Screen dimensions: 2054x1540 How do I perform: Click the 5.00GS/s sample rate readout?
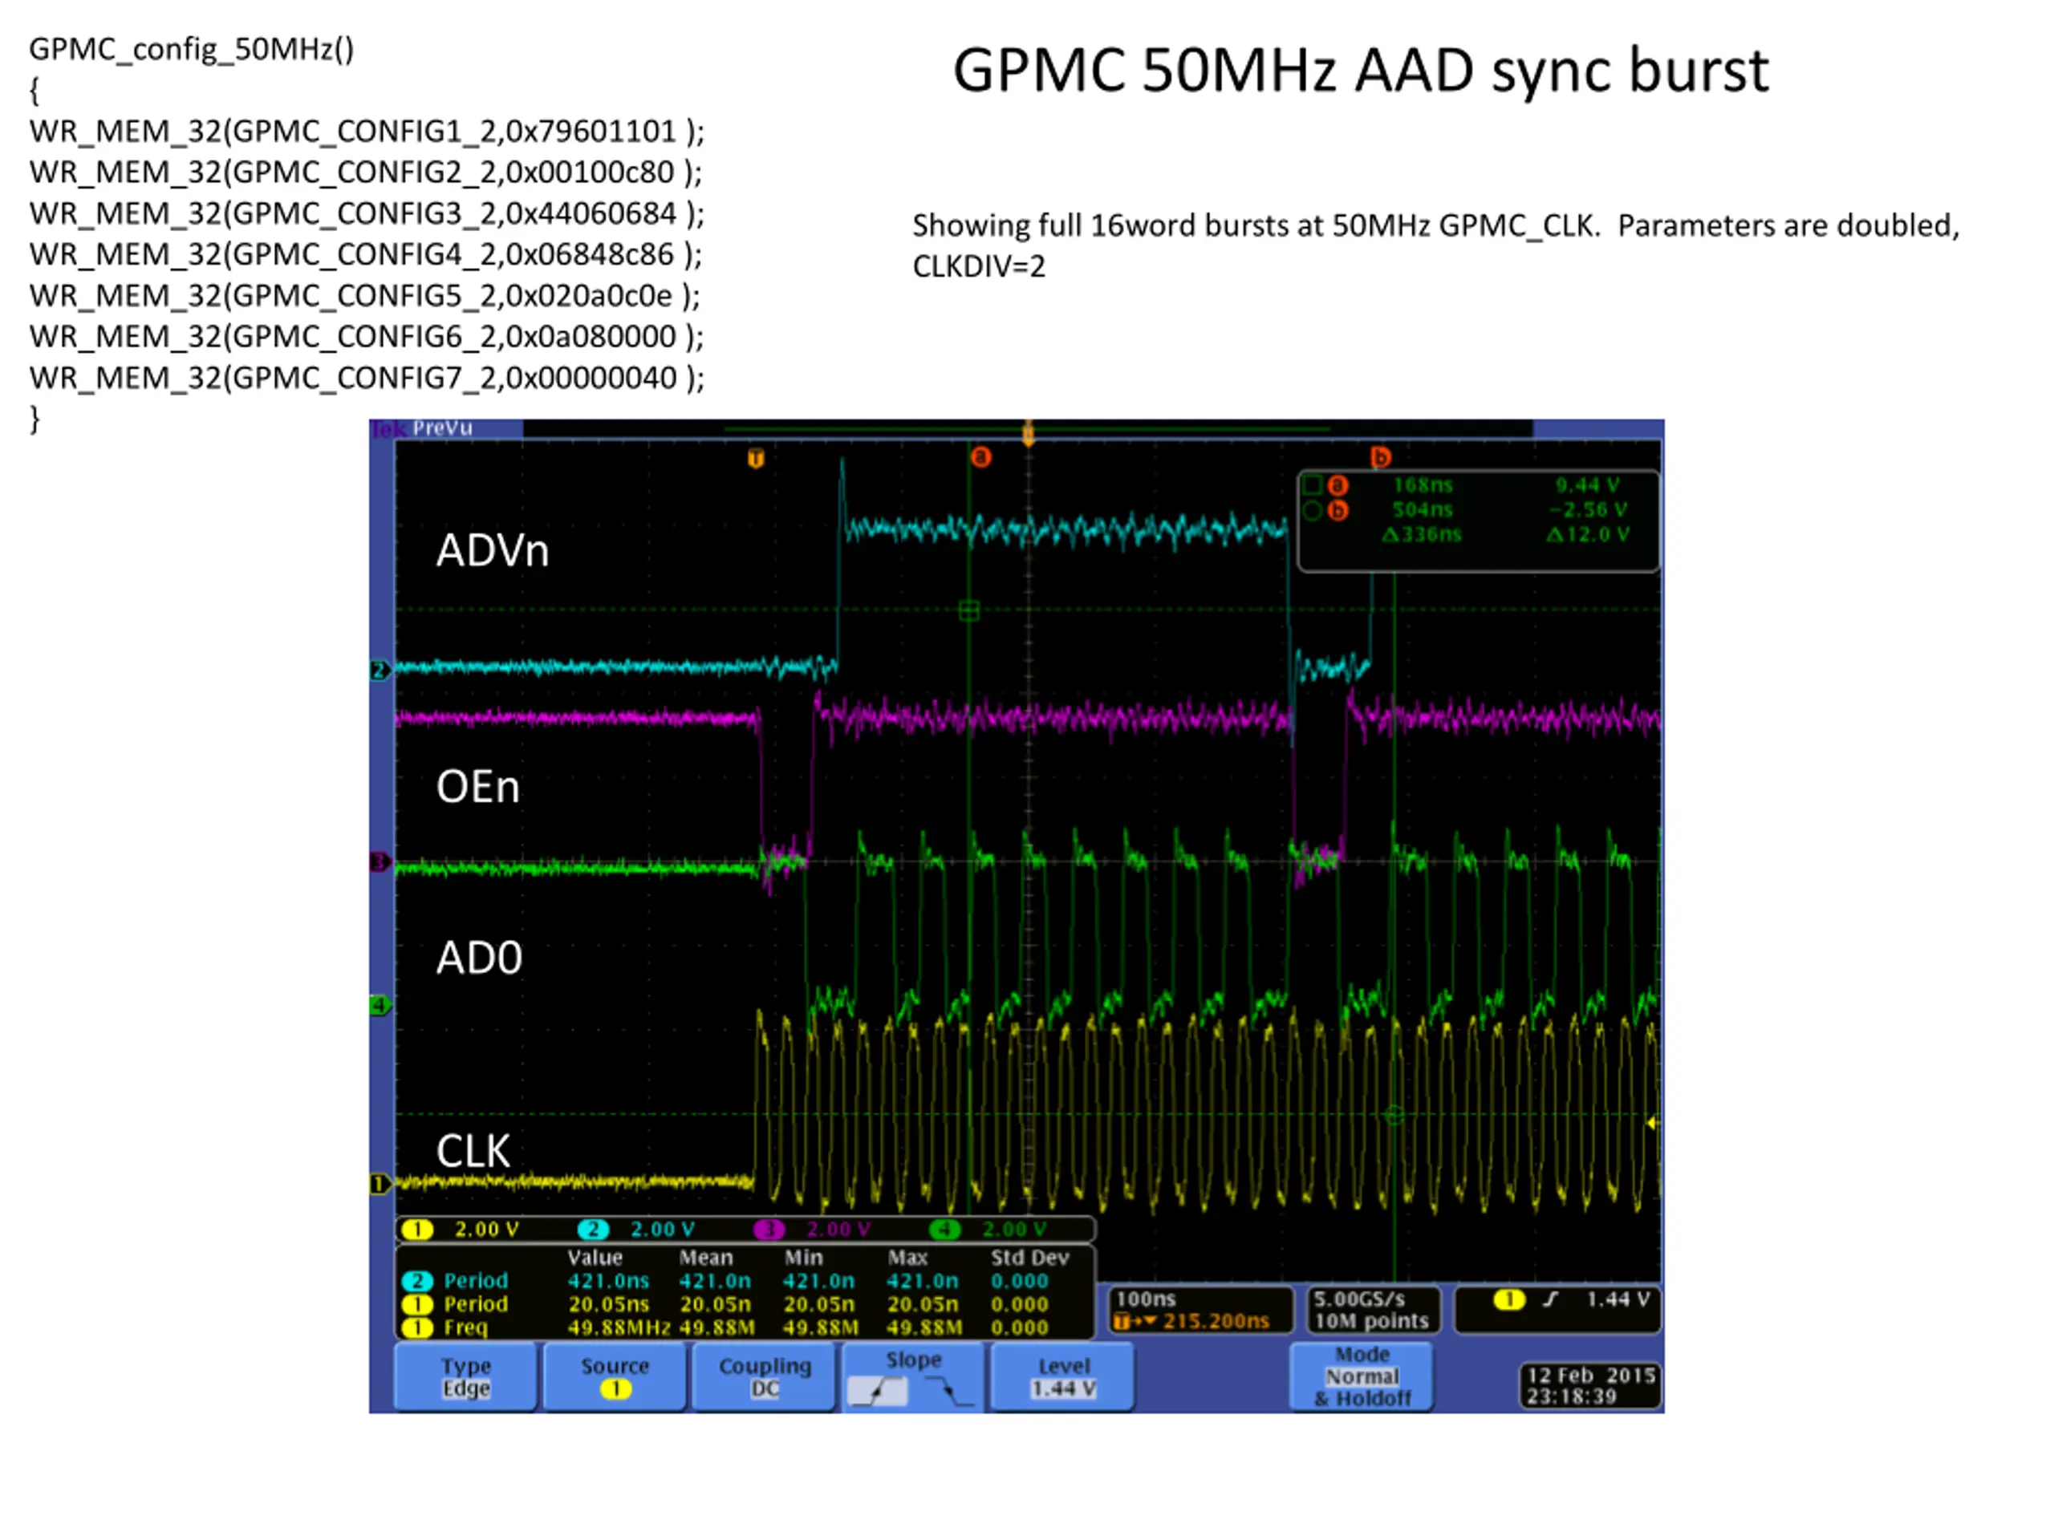coord(1359,1299)
